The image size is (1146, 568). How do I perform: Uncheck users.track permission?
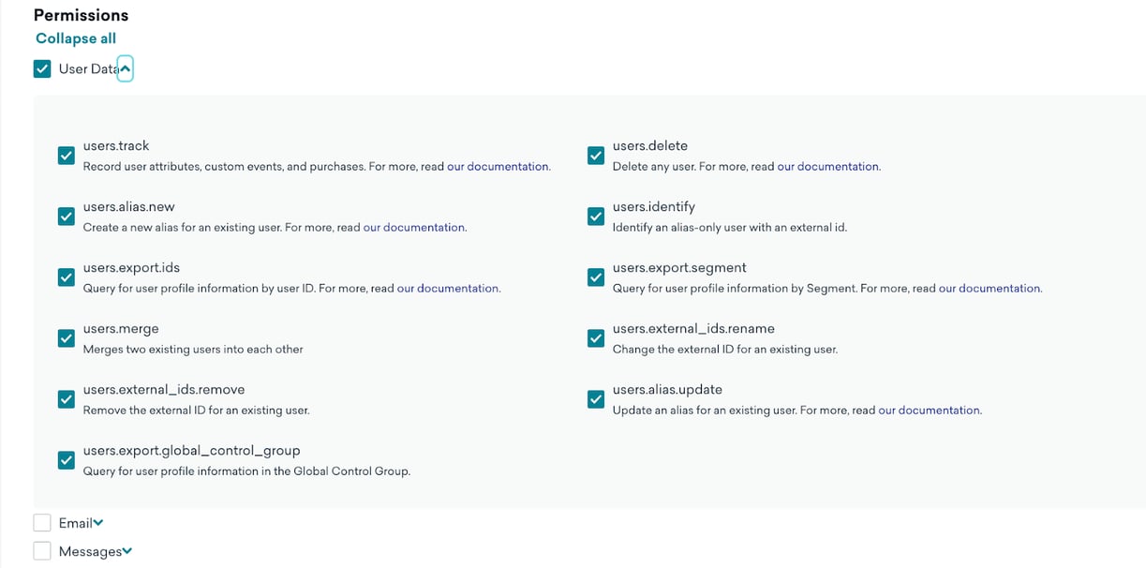(67, 156)
